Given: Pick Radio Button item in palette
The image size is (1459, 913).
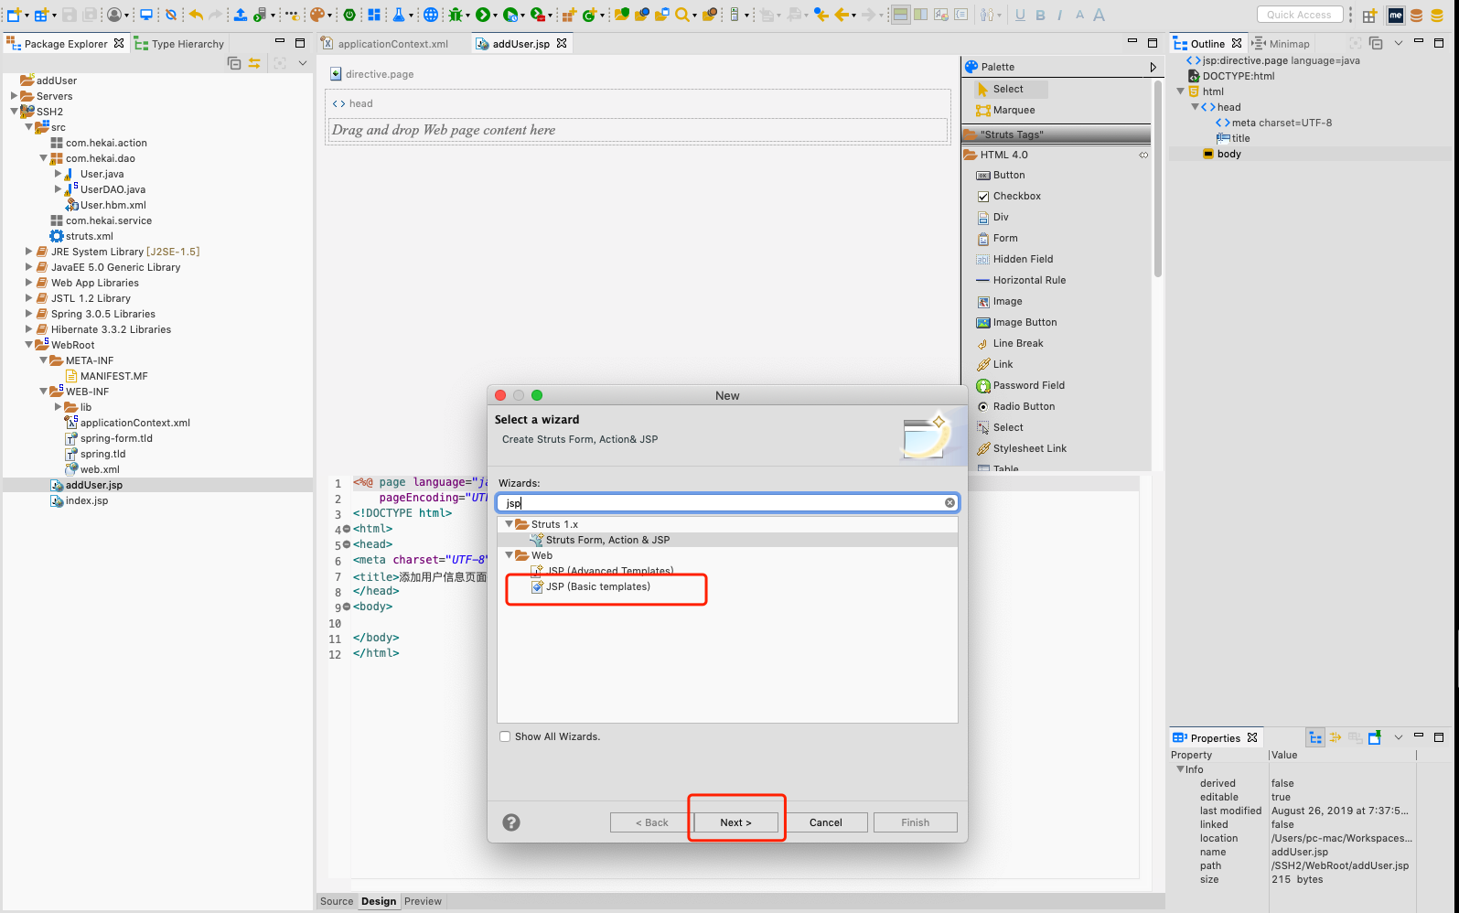Looking at the screenshot, I should (1015, 406).
